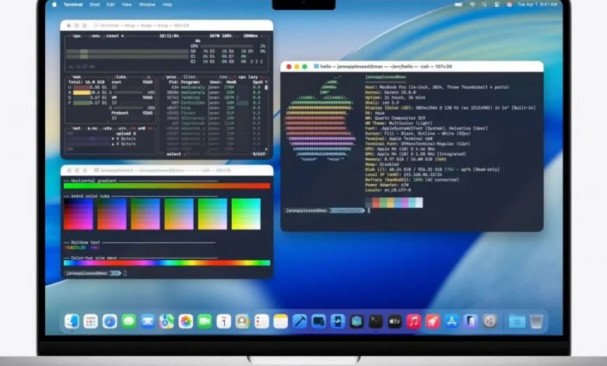The height and width of the screenshot is (366, 607).
Task: Open Mail app in Dock
Action: (x=148, y=321)
